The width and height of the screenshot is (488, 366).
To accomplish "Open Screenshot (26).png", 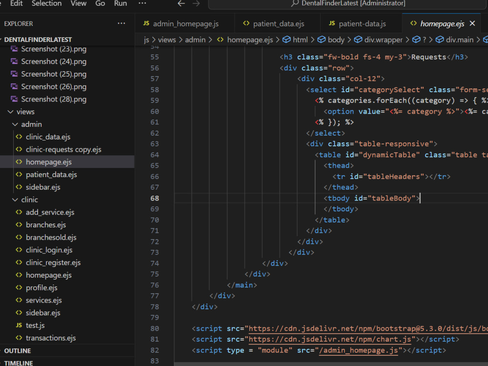I will coord(54,86).
